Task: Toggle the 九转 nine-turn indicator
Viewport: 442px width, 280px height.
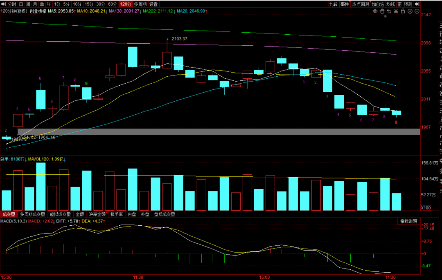Action: point(334,4)
